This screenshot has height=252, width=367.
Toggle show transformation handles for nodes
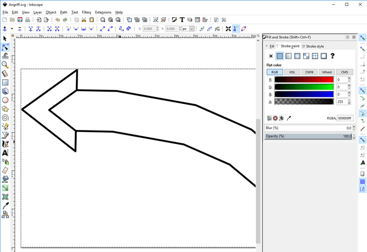coord(228,29)
